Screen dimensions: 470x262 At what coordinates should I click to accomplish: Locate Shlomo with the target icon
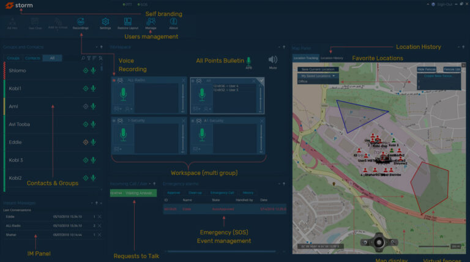[86, 71]
